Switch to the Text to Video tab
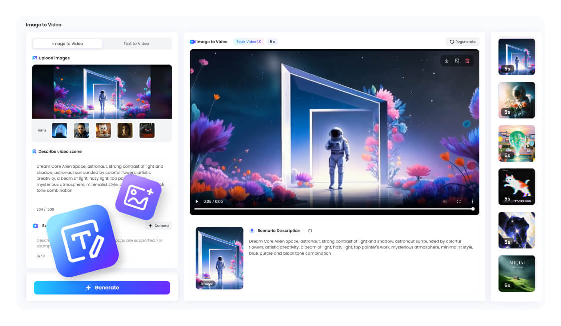The image size is (561, 326). click(136, 44)
